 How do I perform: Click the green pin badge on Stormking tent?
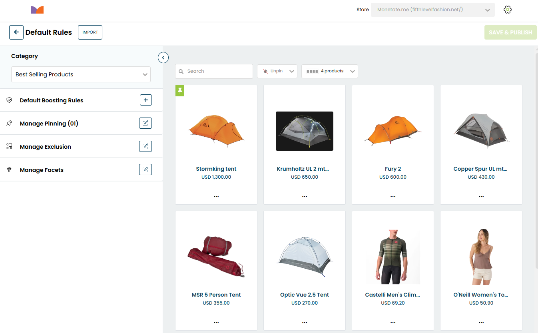(x=180, y=91)
